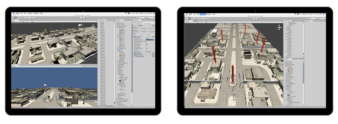Select the Scale tool in the left editor

click(21, 18)
